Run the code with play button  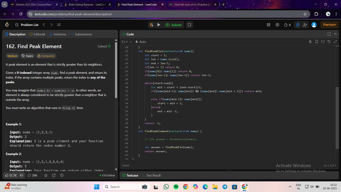pos(159,25)
